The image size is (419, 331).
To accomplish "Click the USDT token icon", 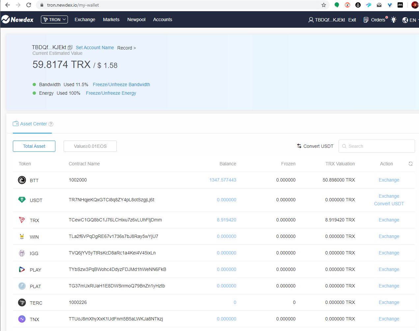I will tap(22, 200).
